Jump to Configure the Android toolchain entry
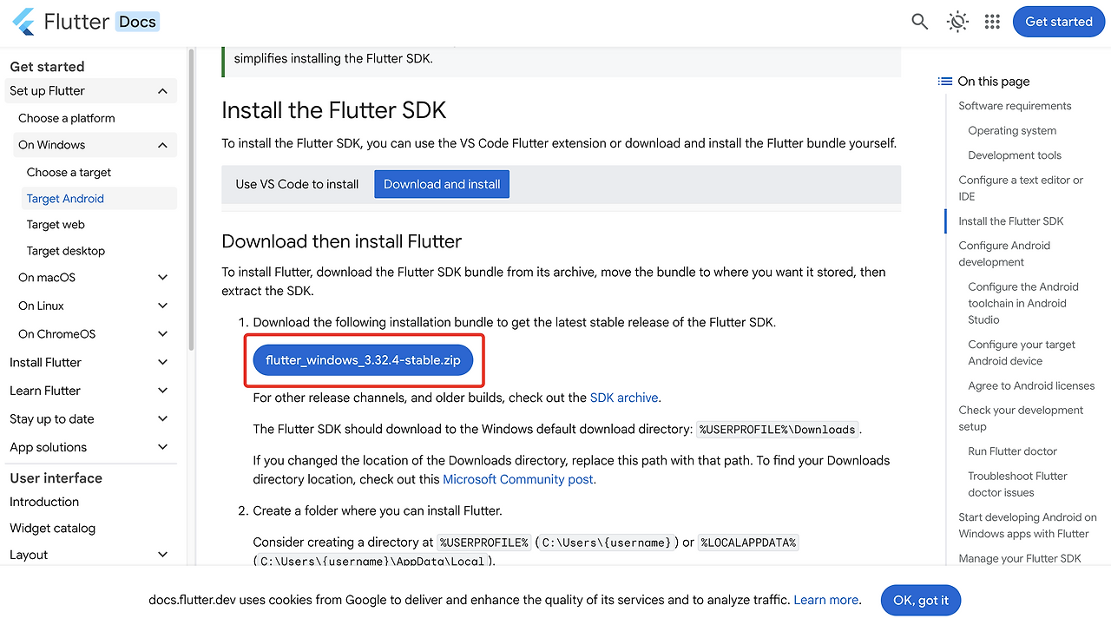This screenshot has height=625, width=1111. (x=1023, y=303)
